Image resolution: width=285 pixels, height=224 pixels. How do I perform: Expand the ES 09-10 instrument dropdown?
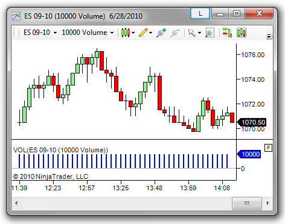point(40,33)
